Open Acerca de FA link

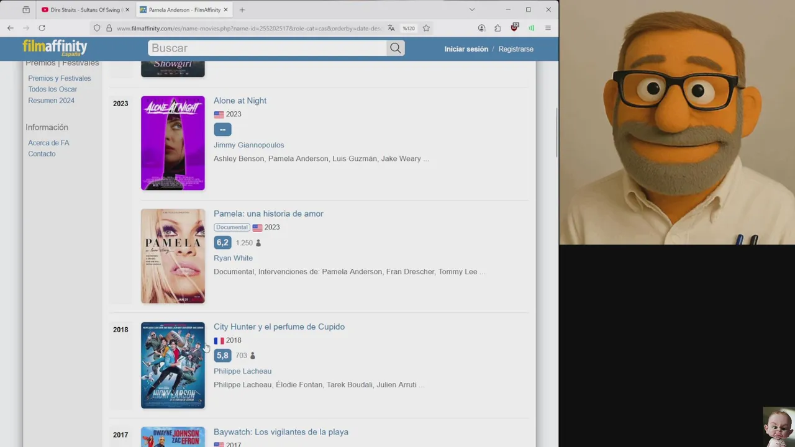tap(48, 143)
